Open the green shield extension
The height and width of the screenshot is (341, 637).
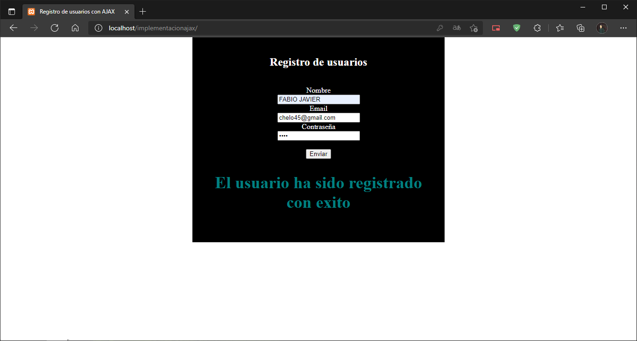[517, 28]
